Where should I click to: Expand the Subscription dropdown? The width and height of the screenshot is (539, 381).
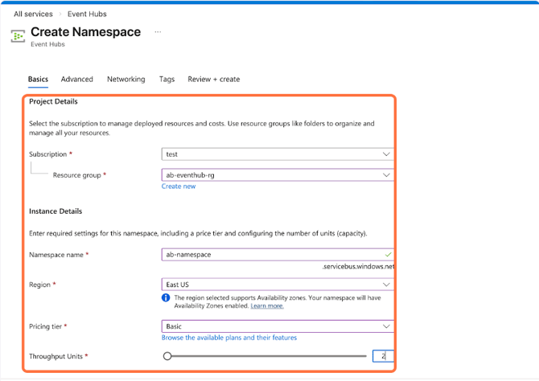click(x=278, y=154)
